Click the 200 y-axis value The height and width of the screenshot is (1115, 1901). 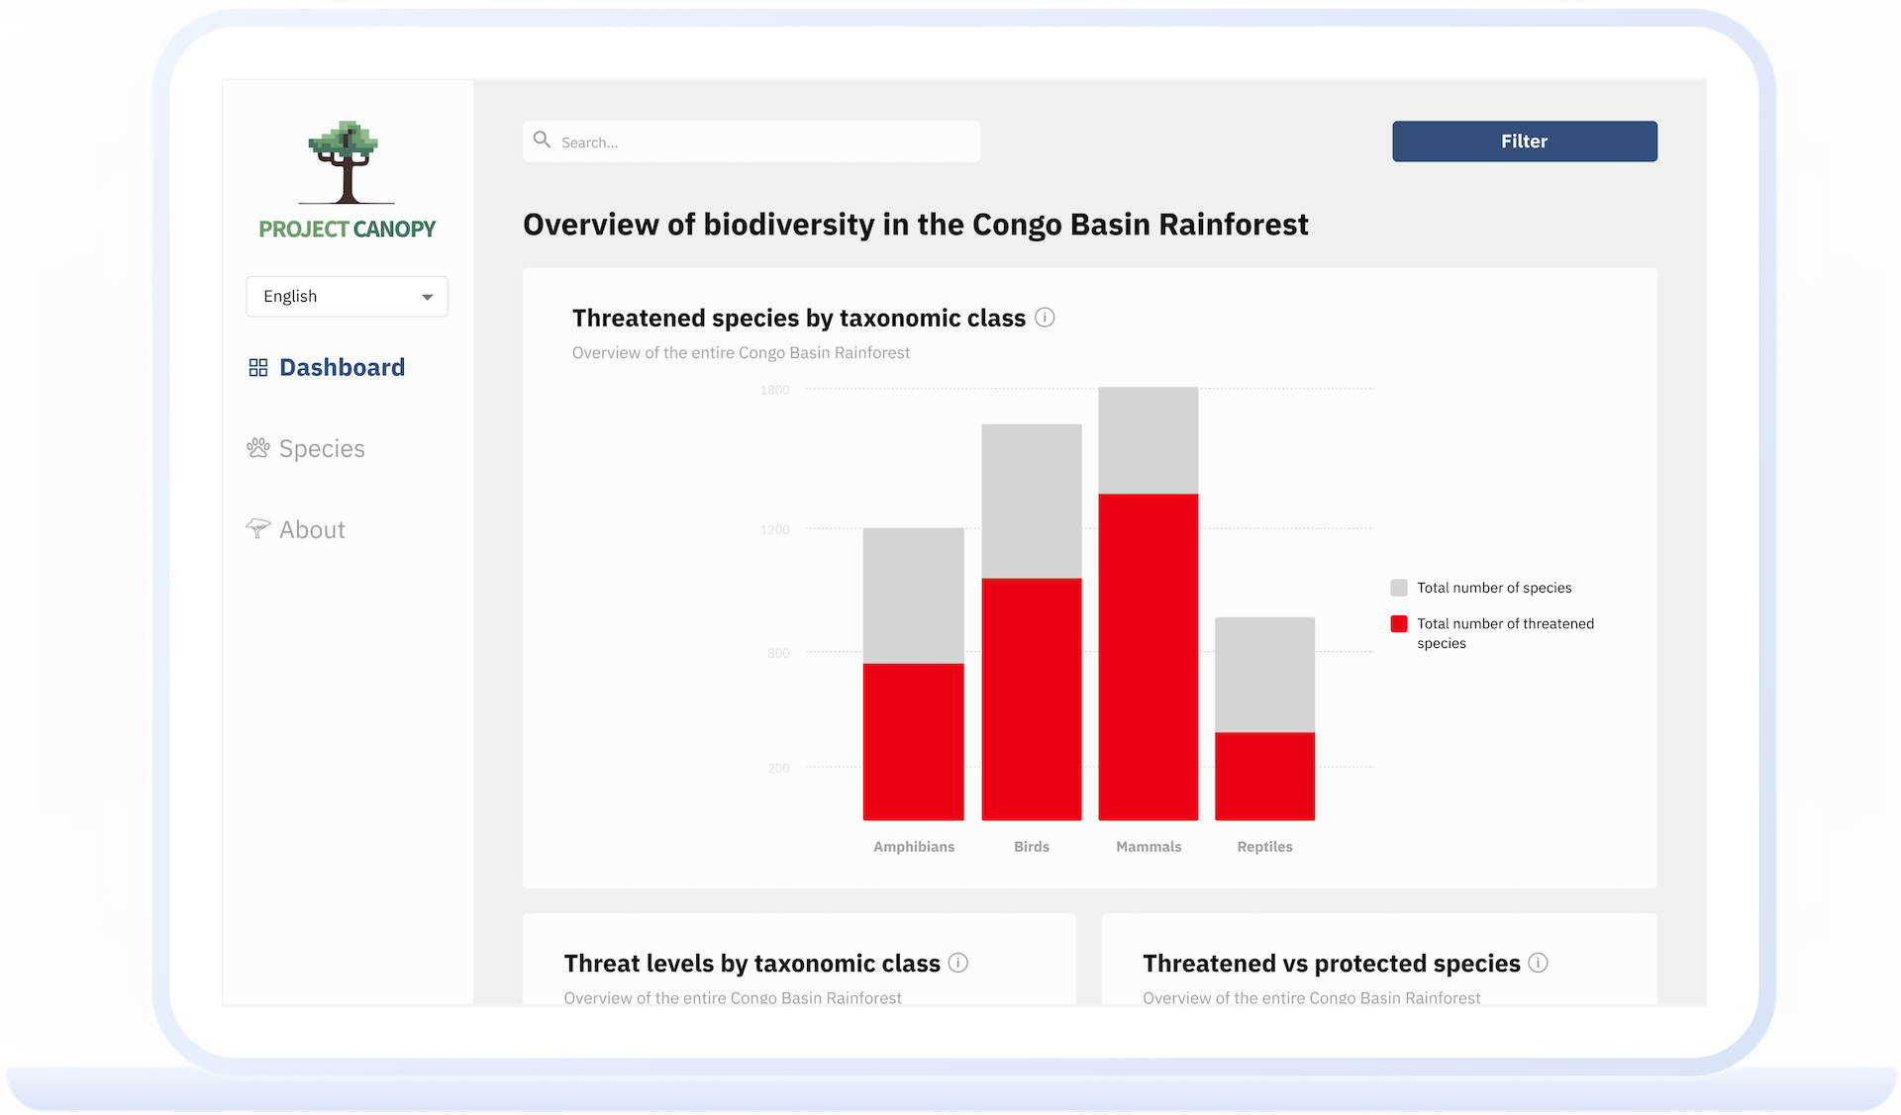pyautogui.click(x=779, y=769)
